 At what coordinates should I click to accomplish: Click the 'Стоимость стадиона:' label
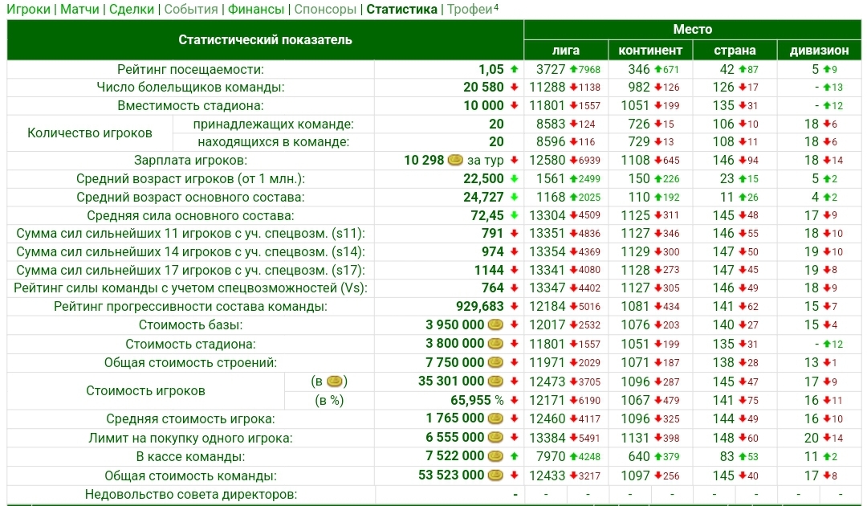click(190, 344)
